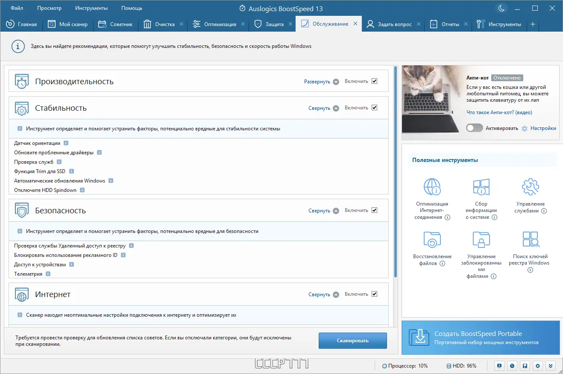Close the Обслуживание tab
Screen dimensions: 563x374
point(355,24)
